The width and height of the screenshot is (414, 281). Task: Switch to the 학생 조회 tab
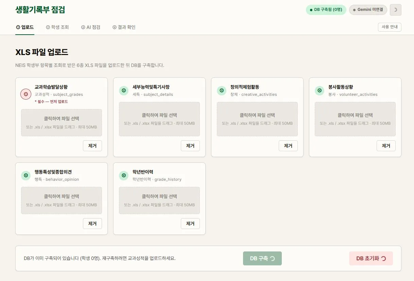tap(57, 27)
